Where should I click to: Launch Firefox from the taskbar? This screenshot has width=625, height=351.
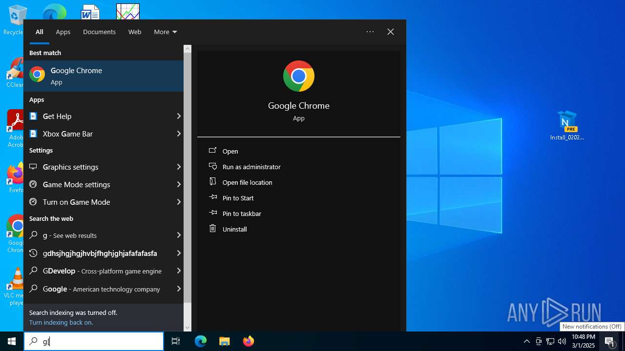pos(249,341)
